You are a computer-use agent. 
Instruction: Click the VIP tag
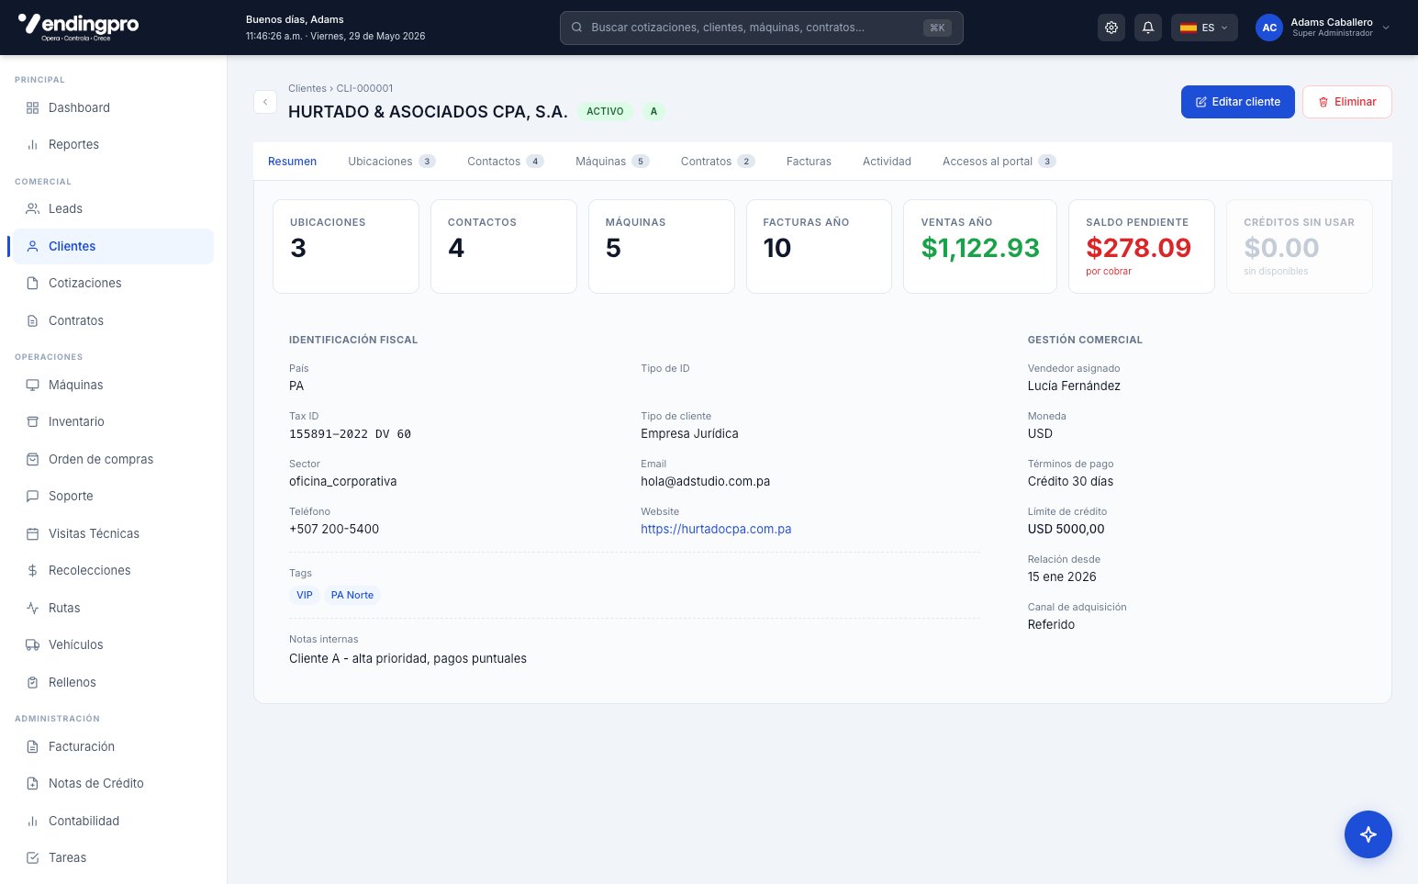tap(305, 595)
